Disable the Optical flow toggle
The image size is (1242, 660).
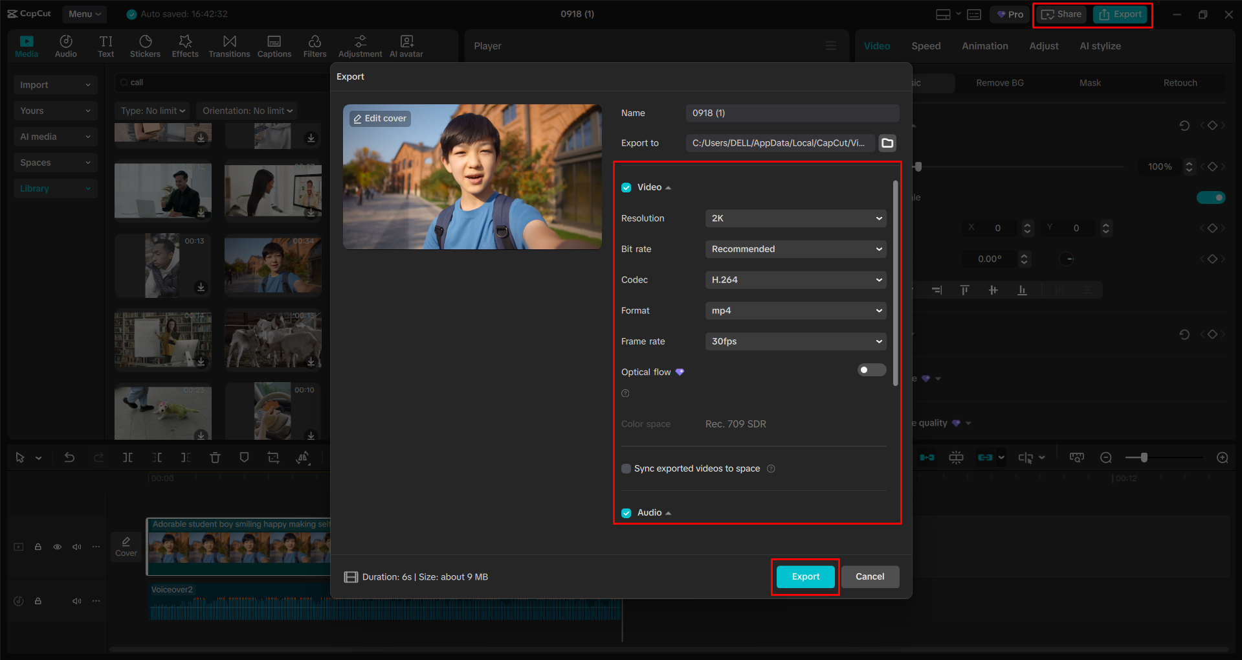pyautogui.click(x=871, y=370)
